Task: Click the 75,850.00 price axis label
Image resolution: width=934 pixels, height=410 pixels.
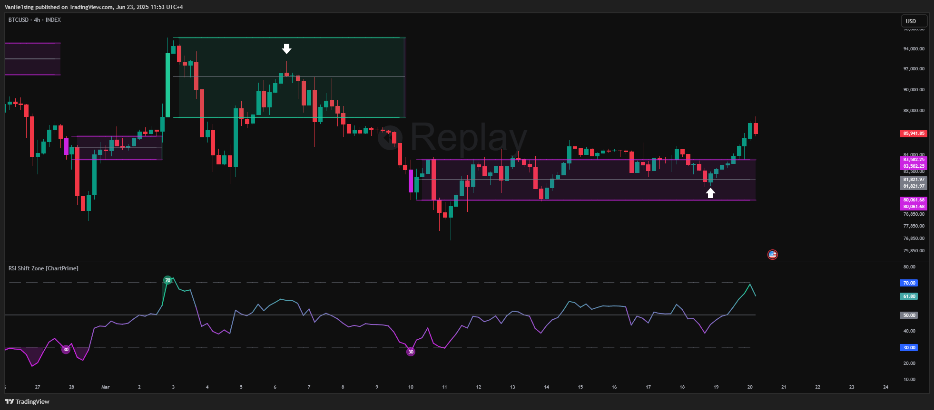Action: pos(914,251)
